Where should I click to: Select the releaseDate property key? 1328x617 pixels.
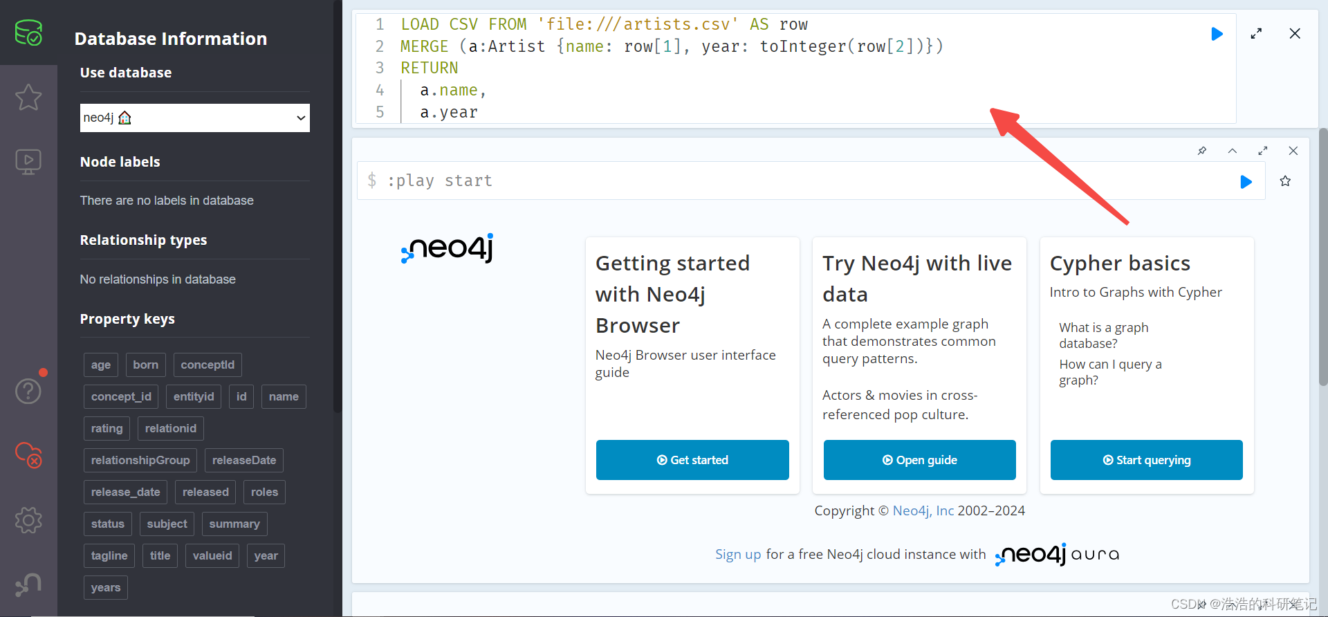244,460
